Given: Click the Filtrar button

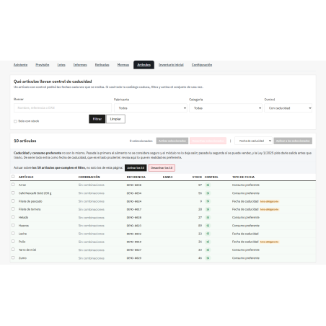Looking at the screenshot, I should [97, 119].
